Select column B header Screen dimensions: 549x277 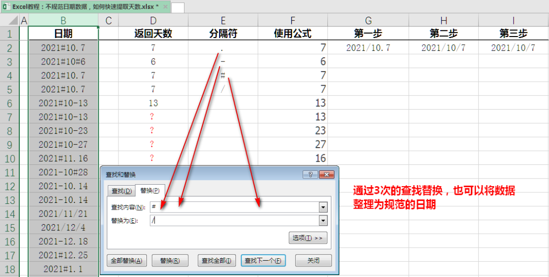pos(63,21)
